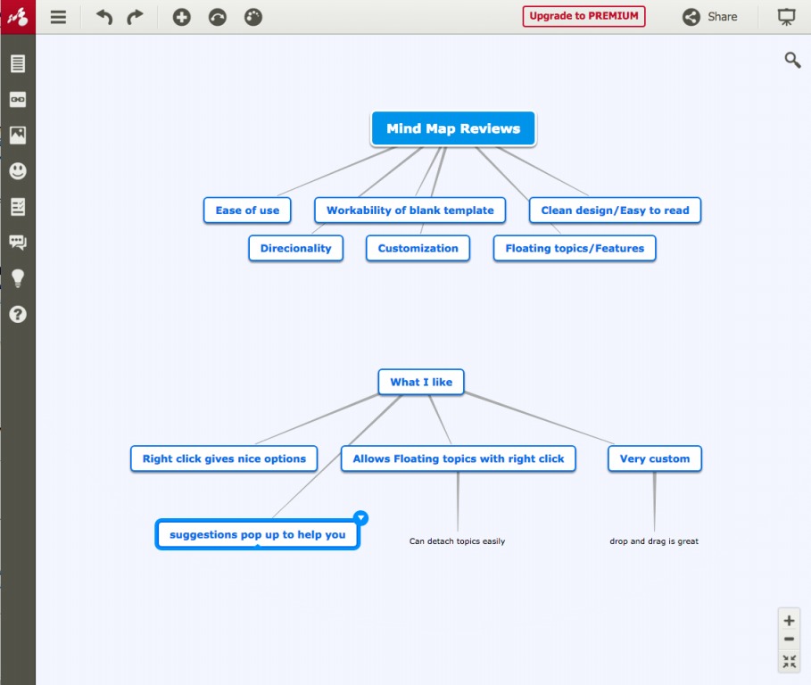Open the comments sidebar icon
The height and width of the screenshot is (685, 811).
click(x=18, y=243)
